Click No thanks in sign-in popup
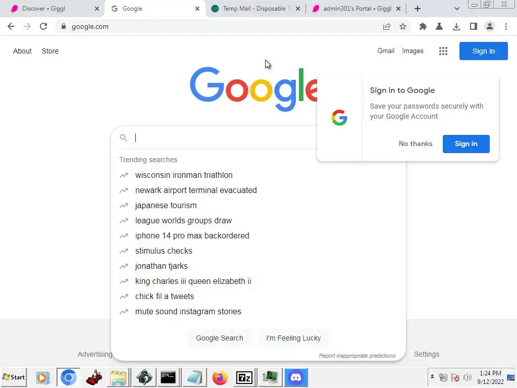Viewport: 517px width, 388px height. [416, 144]
